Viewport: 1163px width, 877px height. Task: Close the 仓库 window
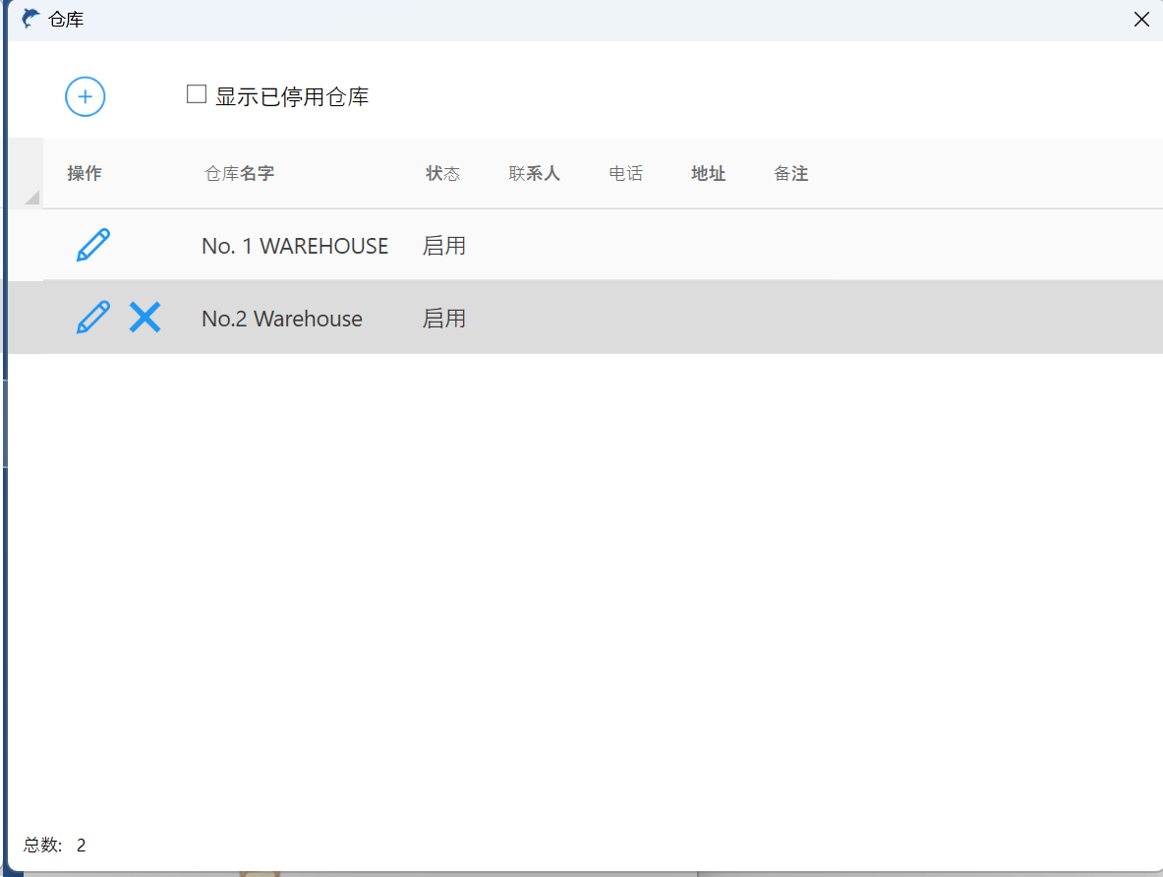click(1141, 20)
